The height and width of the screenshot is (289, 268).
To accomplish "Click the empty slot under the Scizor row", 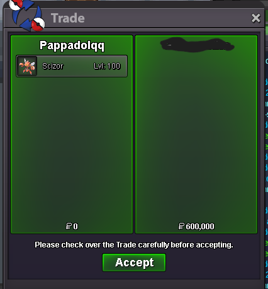I will coord(72,88).
